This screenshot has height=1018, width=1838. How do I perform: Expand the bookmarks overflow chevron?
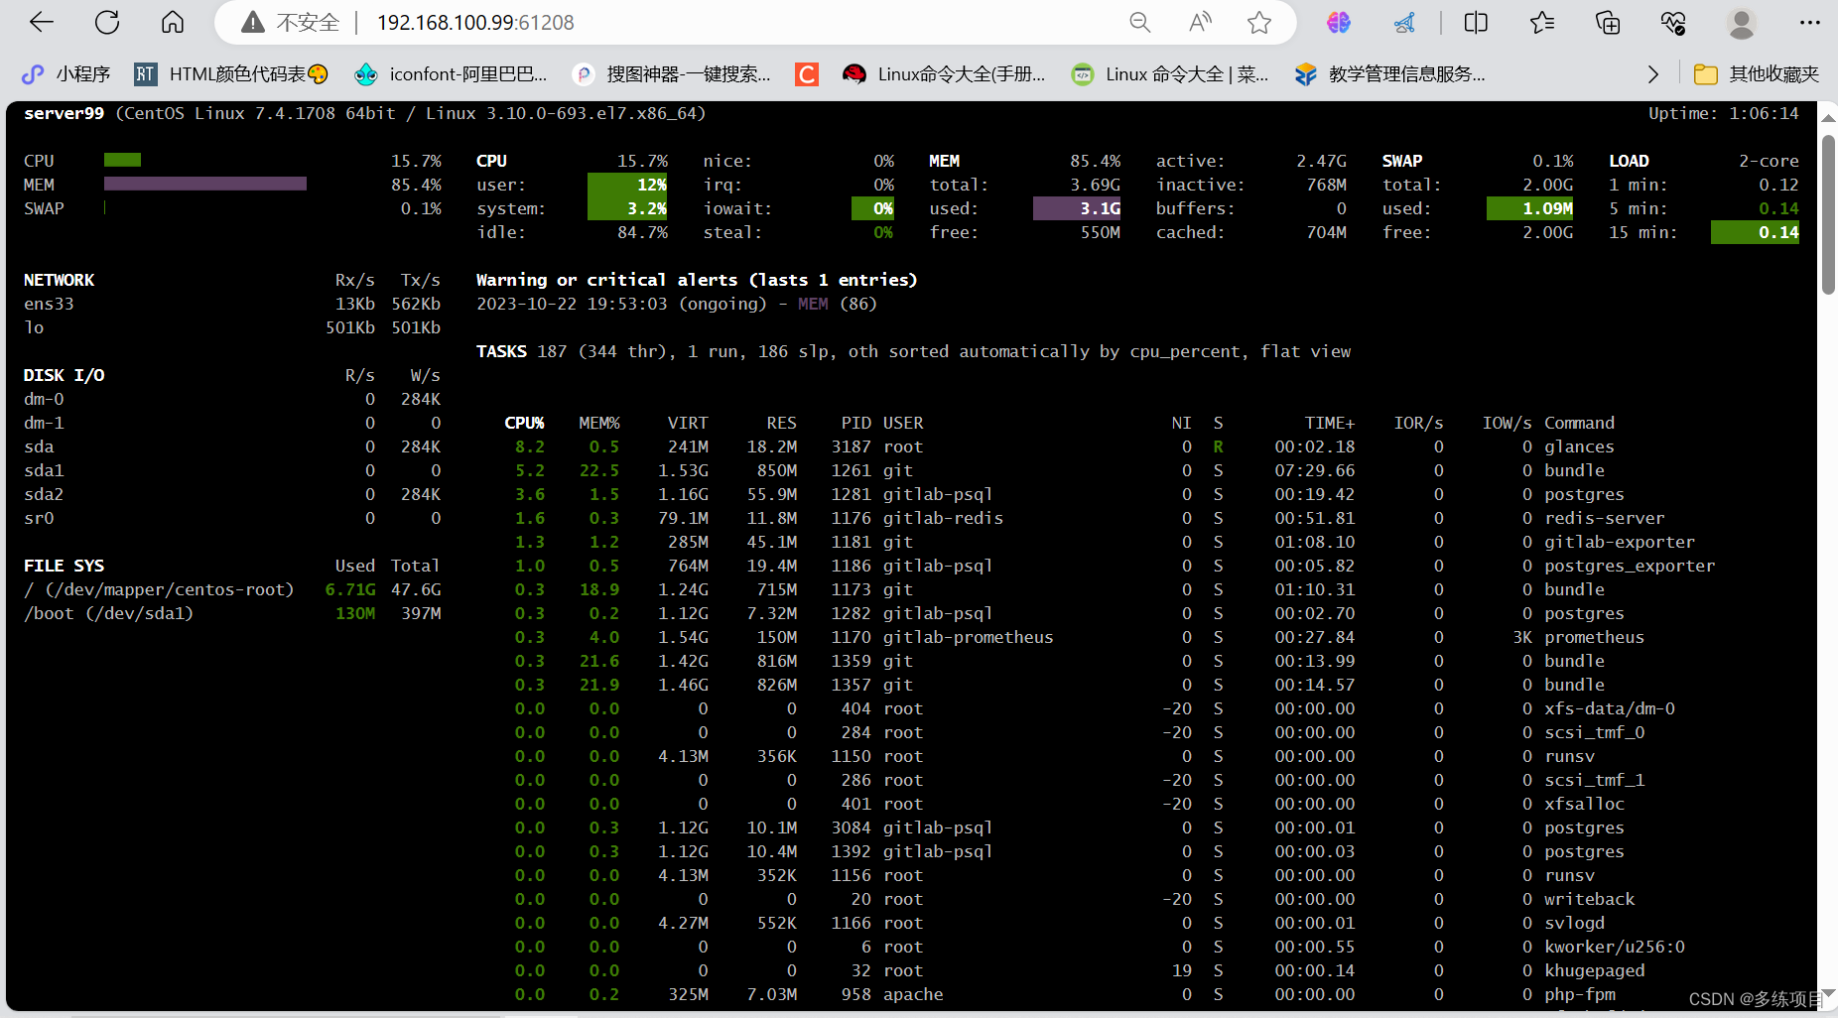[x=1652, y=74]
